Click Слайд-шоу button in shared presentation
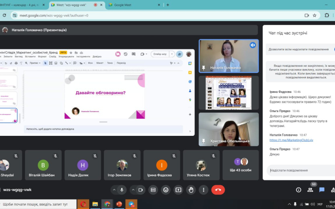This screenshot has height=209, width=335. click(160, 54)
